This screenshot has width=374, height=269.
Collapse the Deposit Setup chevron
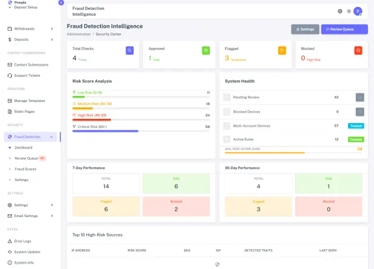tap(10, 7)
